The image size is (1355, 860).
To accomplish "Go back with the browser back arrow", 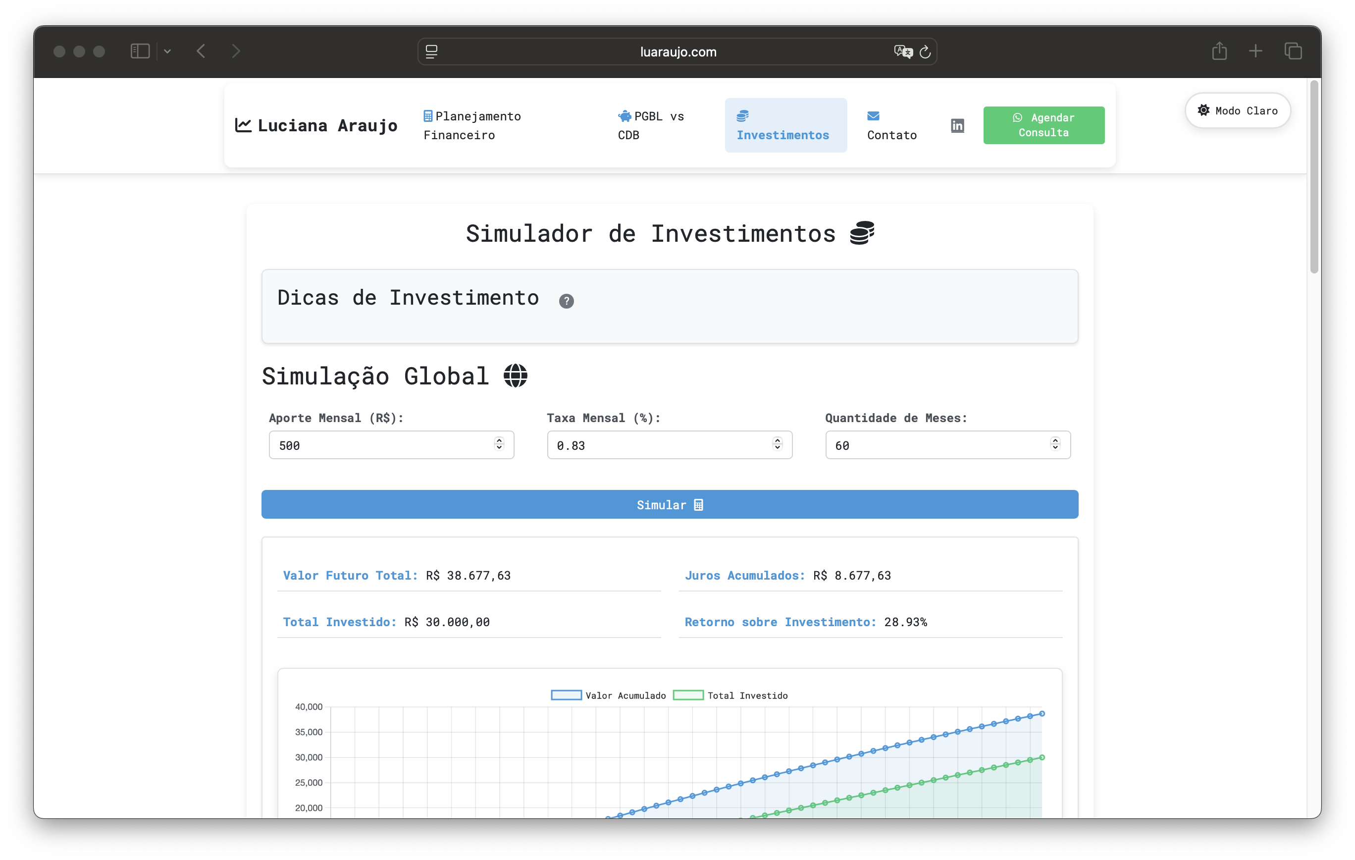I will point(201,51).
